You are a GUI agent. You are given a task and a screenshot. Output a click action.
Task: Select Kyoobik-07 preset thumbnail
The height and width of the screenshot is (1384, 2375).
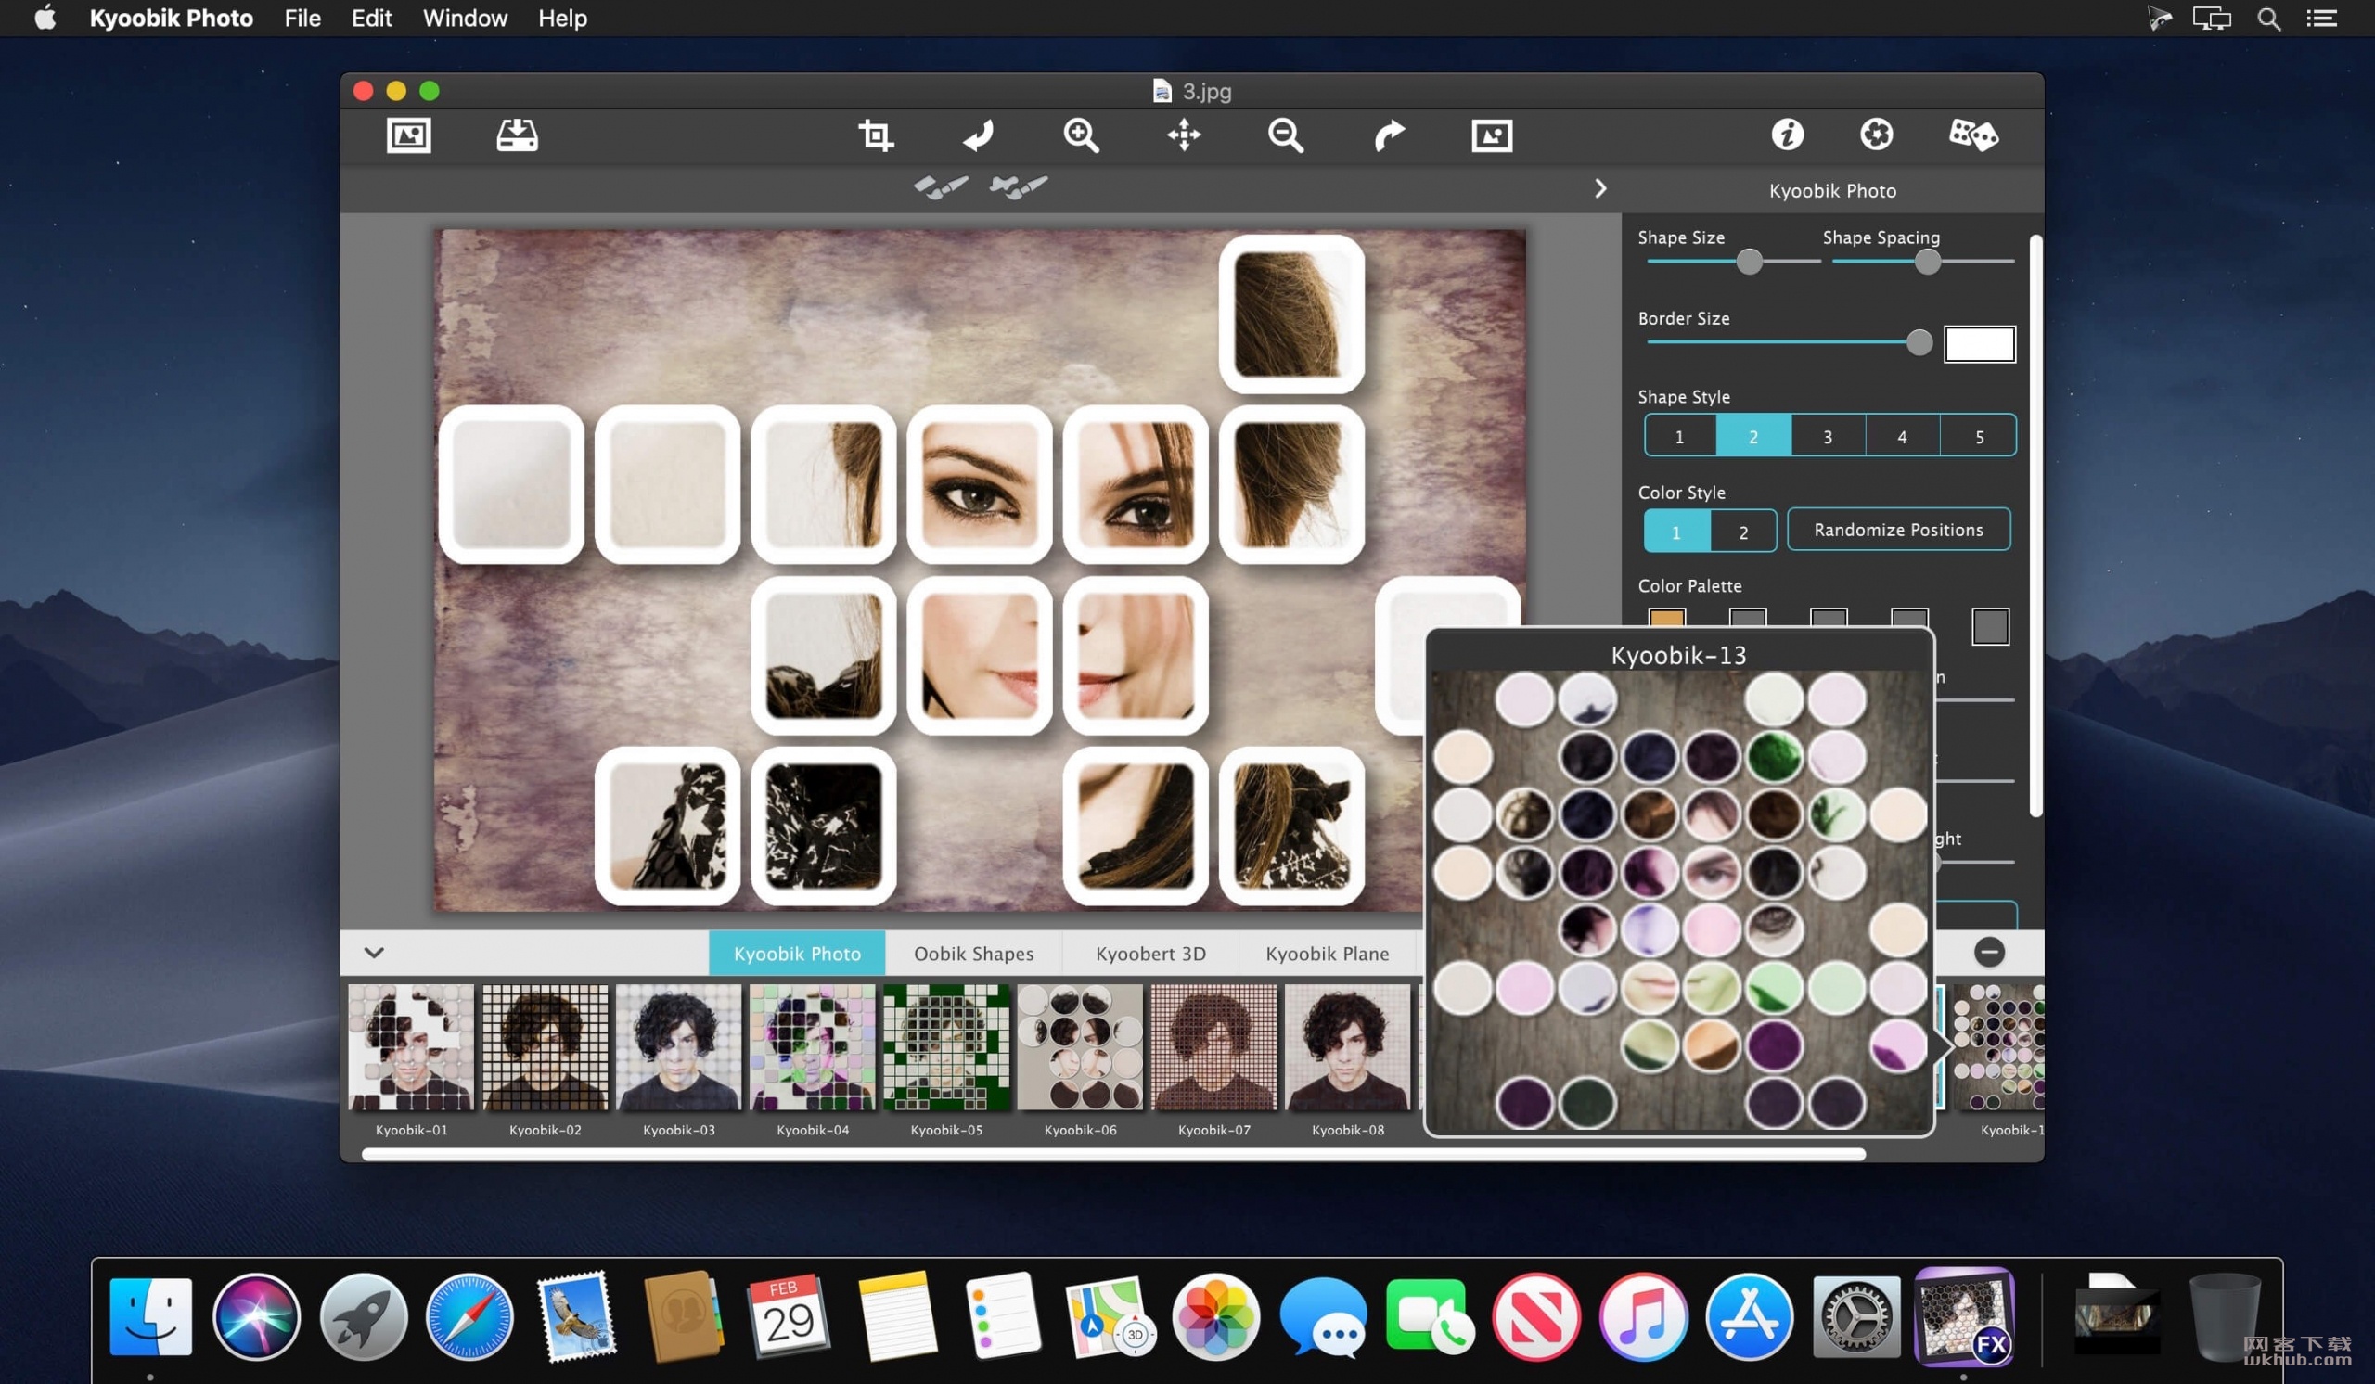point(1213,1046)
